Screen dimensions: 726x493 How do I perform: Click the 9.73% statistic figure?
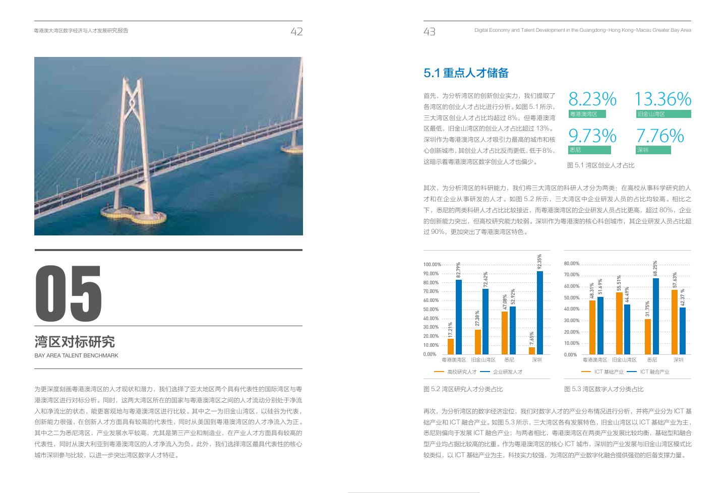pos(592,136)
